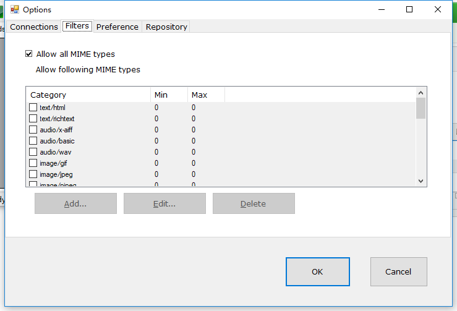Click the list scroll down arrow
Image resolution: width=457 pixels, height=311 pixels.
421,181
